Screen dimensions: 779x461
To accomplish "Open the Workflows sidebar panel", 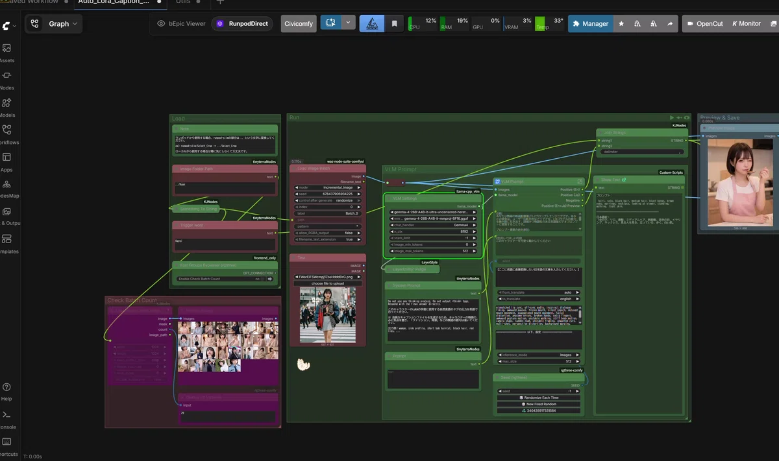I will coord(6,135).
